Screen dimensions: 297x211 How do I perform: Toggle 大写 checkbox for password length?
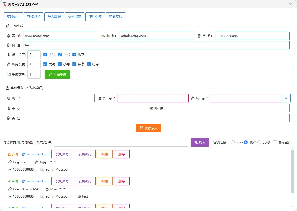click(x=45, y=64)
